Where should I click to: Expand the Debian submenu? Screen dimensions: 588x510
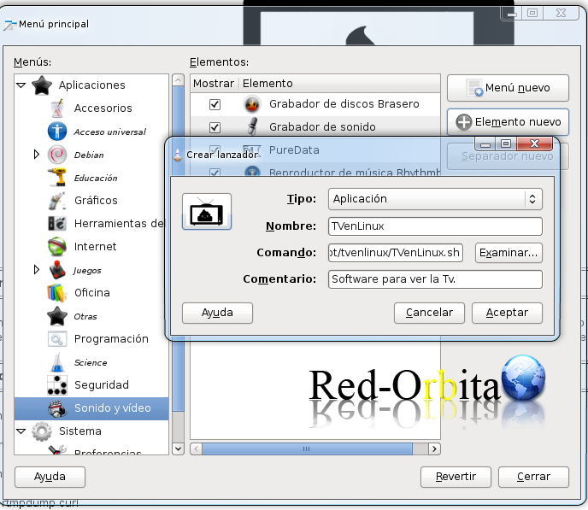[x=37, y=155]
